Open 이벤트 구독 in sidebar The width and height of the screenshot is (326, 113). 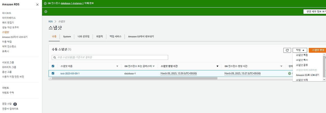pyautogui.click(x=8, y=93)
